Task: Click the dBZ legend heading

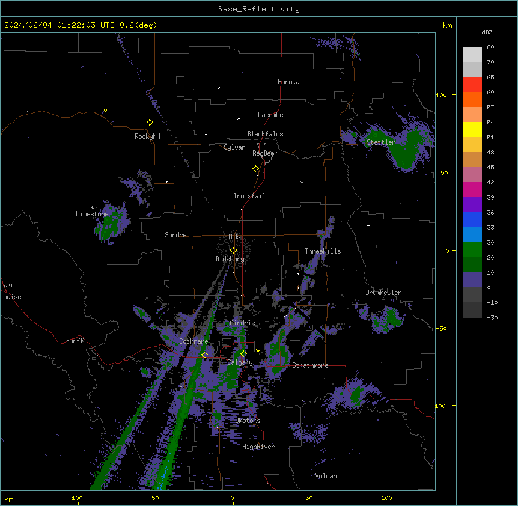Action: 487,32
